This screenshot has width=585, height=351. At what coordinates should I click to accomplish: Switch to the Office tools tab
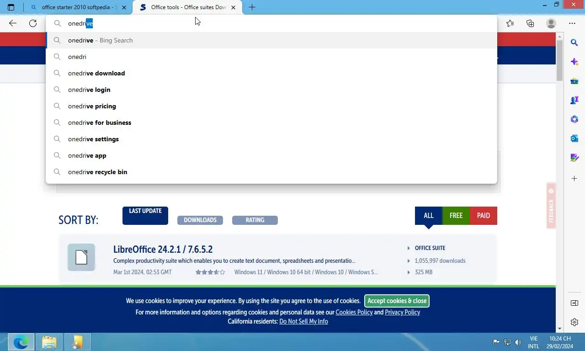point(187,7)
